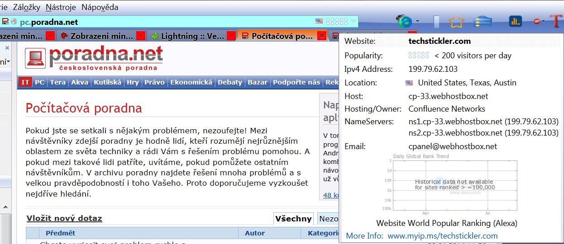This screenshot has width=564, height=244.
Task: Close the Lightning :: Ve... tab
Action: coord(231,36)
